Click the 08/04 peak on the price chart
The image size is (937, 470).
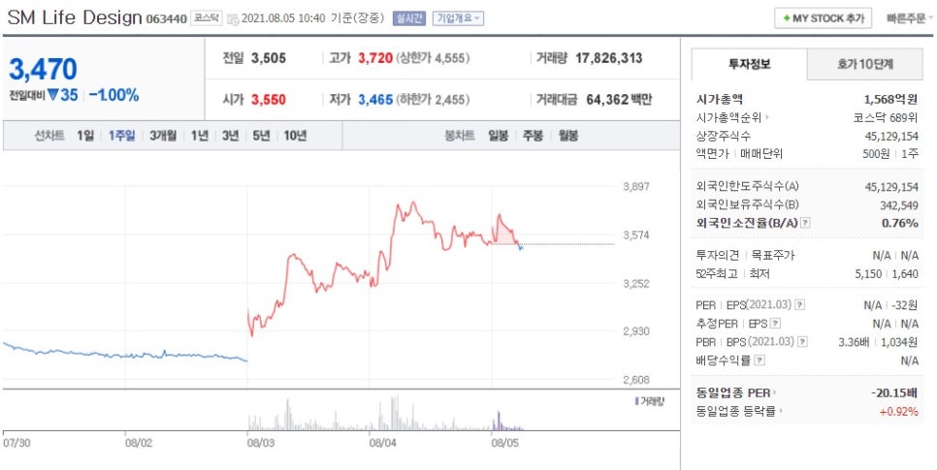(x=414, y=203)
